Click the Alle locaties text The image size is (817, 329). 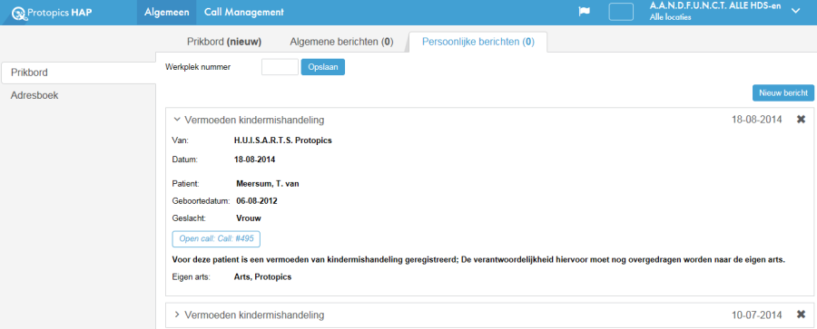pos(671,17)
